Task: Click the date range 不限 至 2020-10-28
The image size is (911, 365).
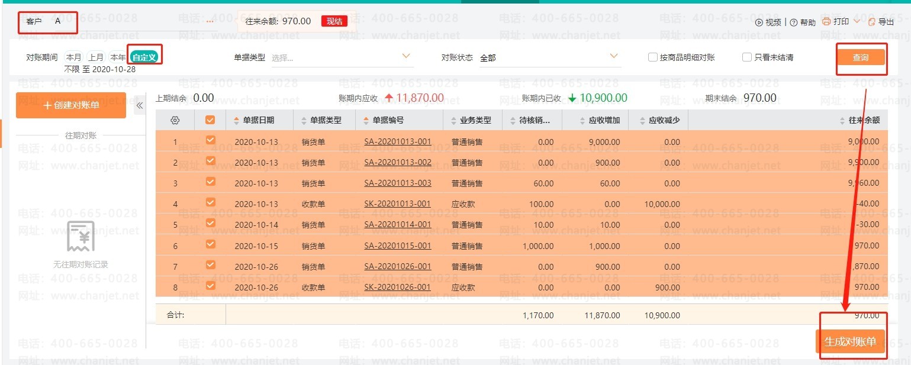Action: 99,69
